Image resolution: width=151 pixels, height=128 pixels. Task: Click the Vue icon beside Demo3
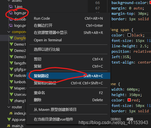click(x=11, y=57)
